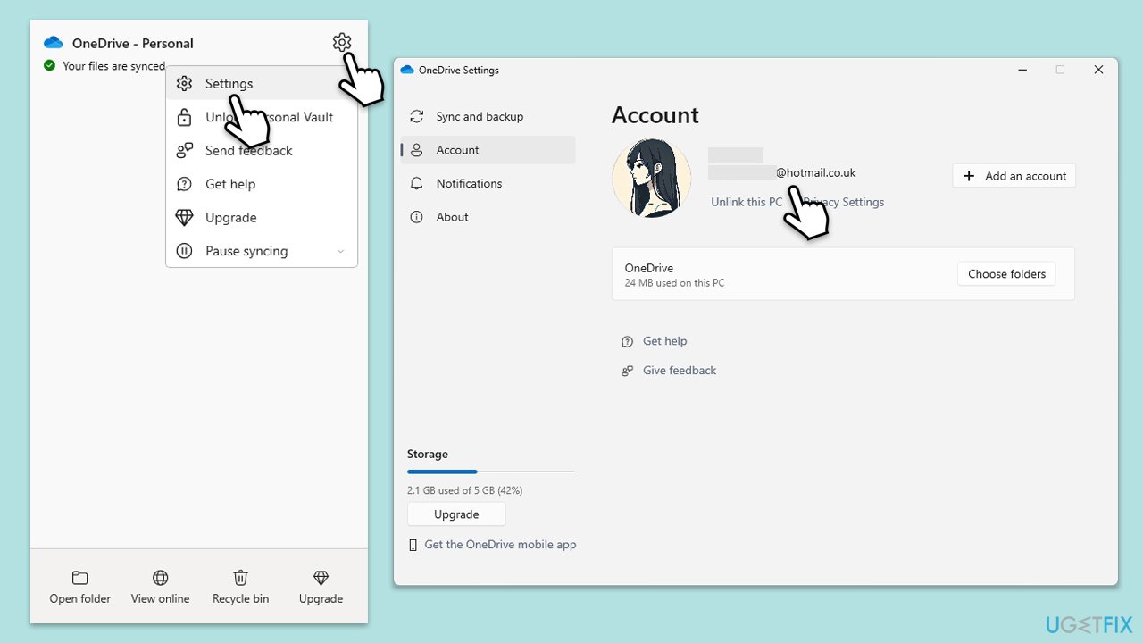Image resolution: width=1143 pixels, height=643 pixels.
Task: Click the Upgrade diamond icon in menu
Action: (x=184, y=217)
